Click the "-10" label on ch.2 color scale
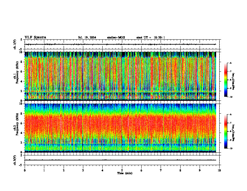The height and width of the screenshot is (191, 247). [x=230, y=149]
